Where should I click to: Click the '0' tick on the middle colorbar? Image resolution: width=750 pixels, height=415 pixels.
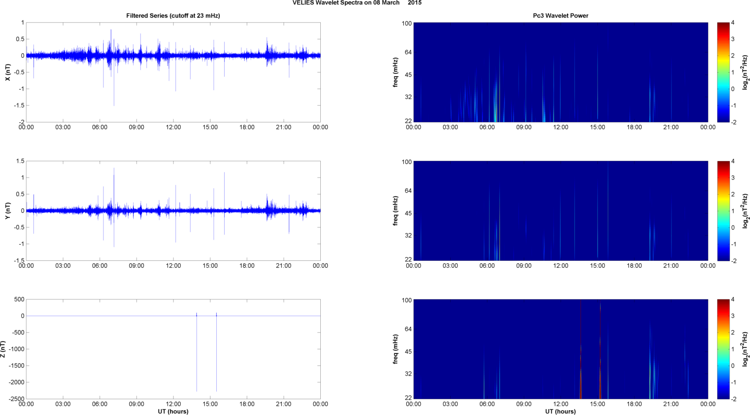[x=733, y=228]
